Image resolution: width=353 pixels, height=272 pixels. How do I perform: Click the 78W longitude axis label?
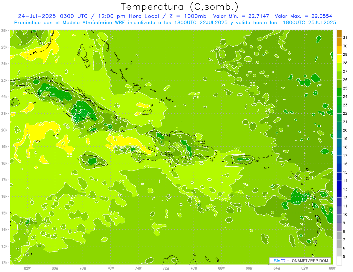[x=83, y=268]
